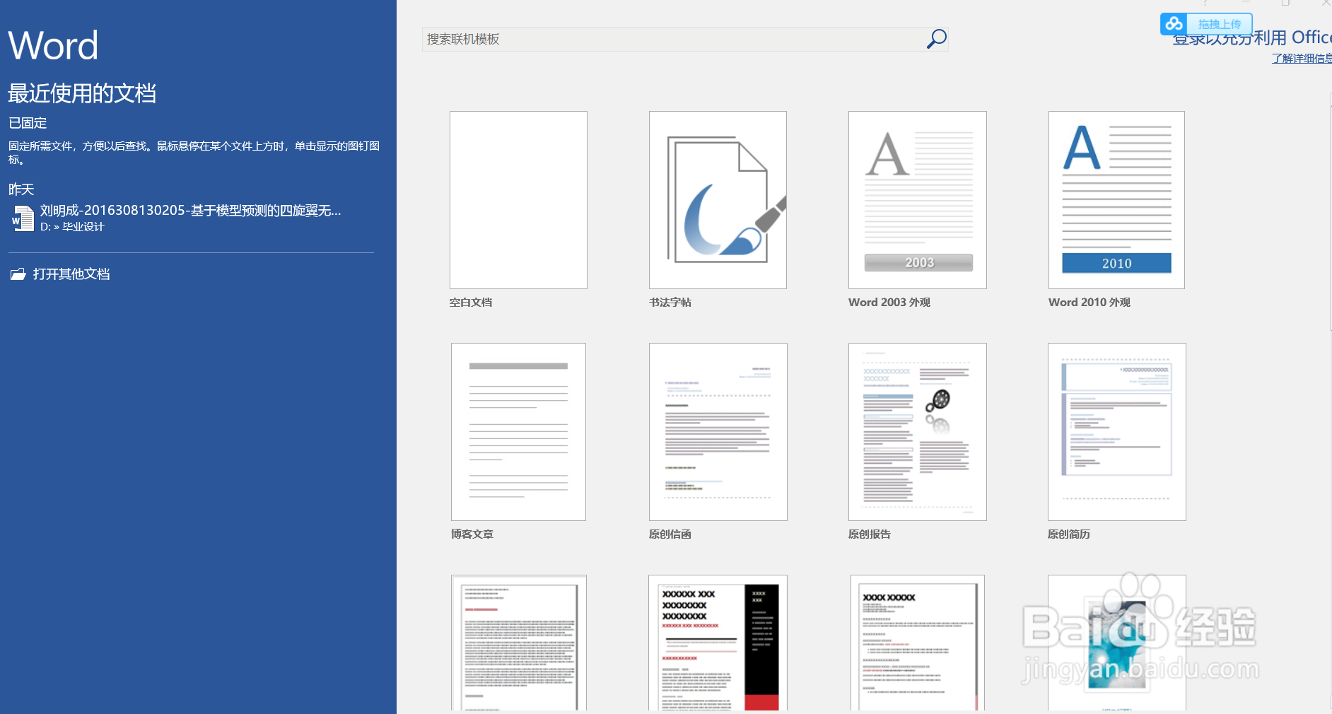The image size is (1332, 714).
Task: Click the Word title heading
Action: pos(53,44)
